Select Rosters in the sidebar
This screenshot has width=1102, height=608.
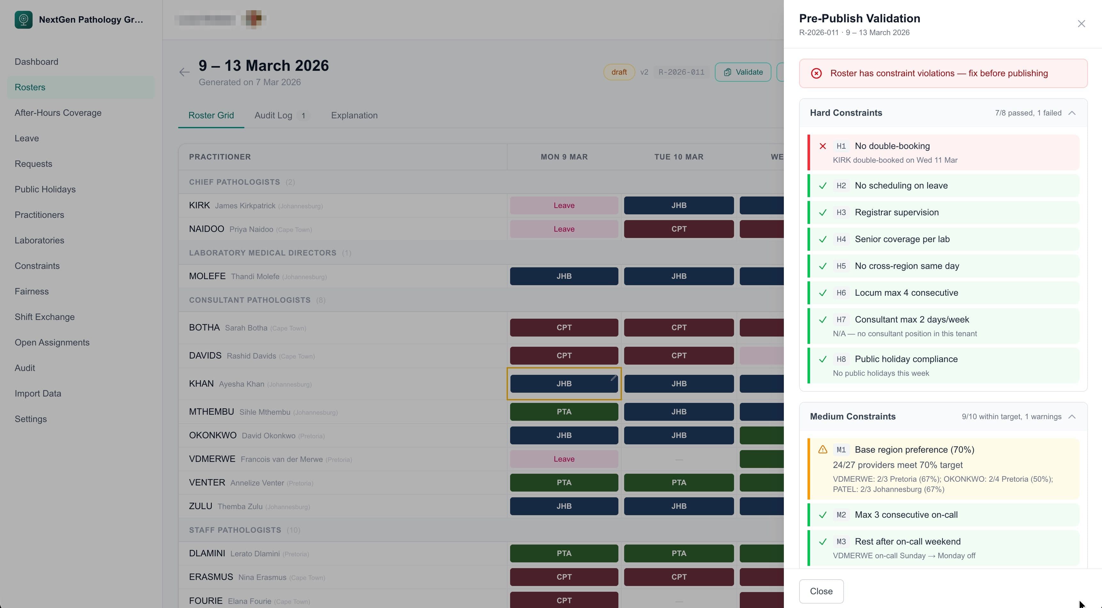coord(30,87)
